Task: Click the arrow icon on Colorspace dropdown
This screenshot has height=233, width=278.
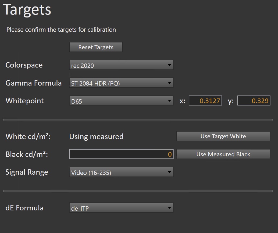Action: coord(169,65)
